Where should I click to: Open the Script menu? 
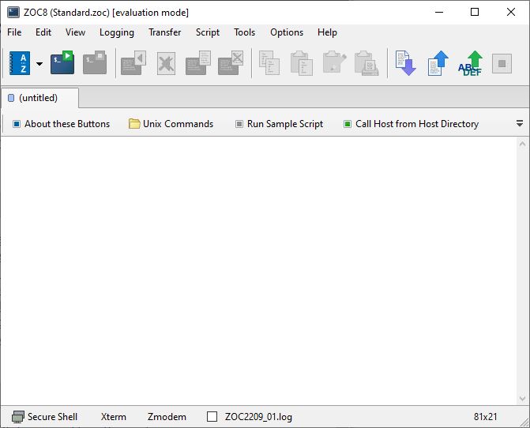pos(208,32)
